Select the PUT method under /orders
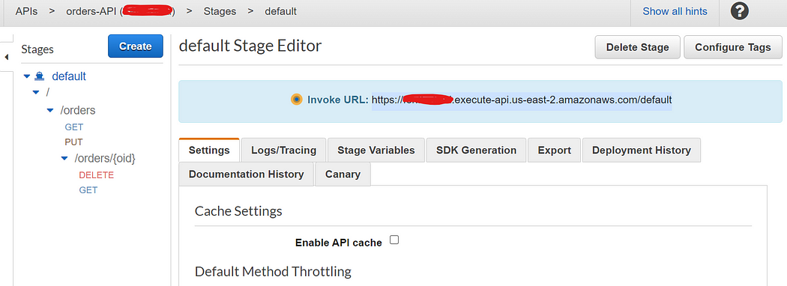Viewport: 787px width, 286px height. click(x=73, y=142)
